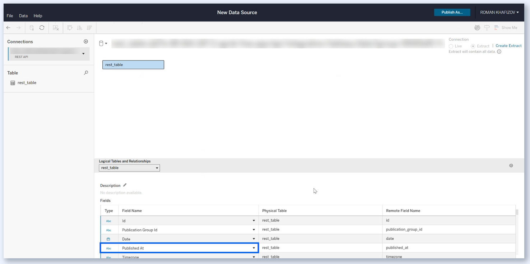Click the pause auto updates toolbar icon
The width and height of the screenshot is (530, 264).
32,28
